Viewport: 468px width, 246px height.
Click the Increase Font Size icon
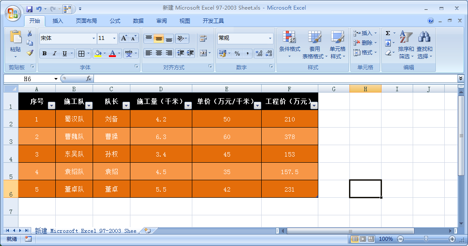[124, 38]
